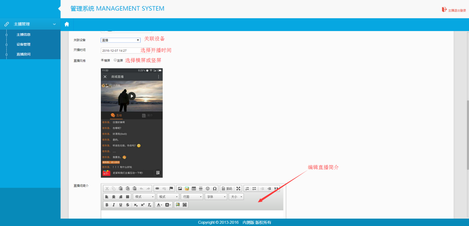
Task: Open the 字体 font dropdown
Action: 216,197
